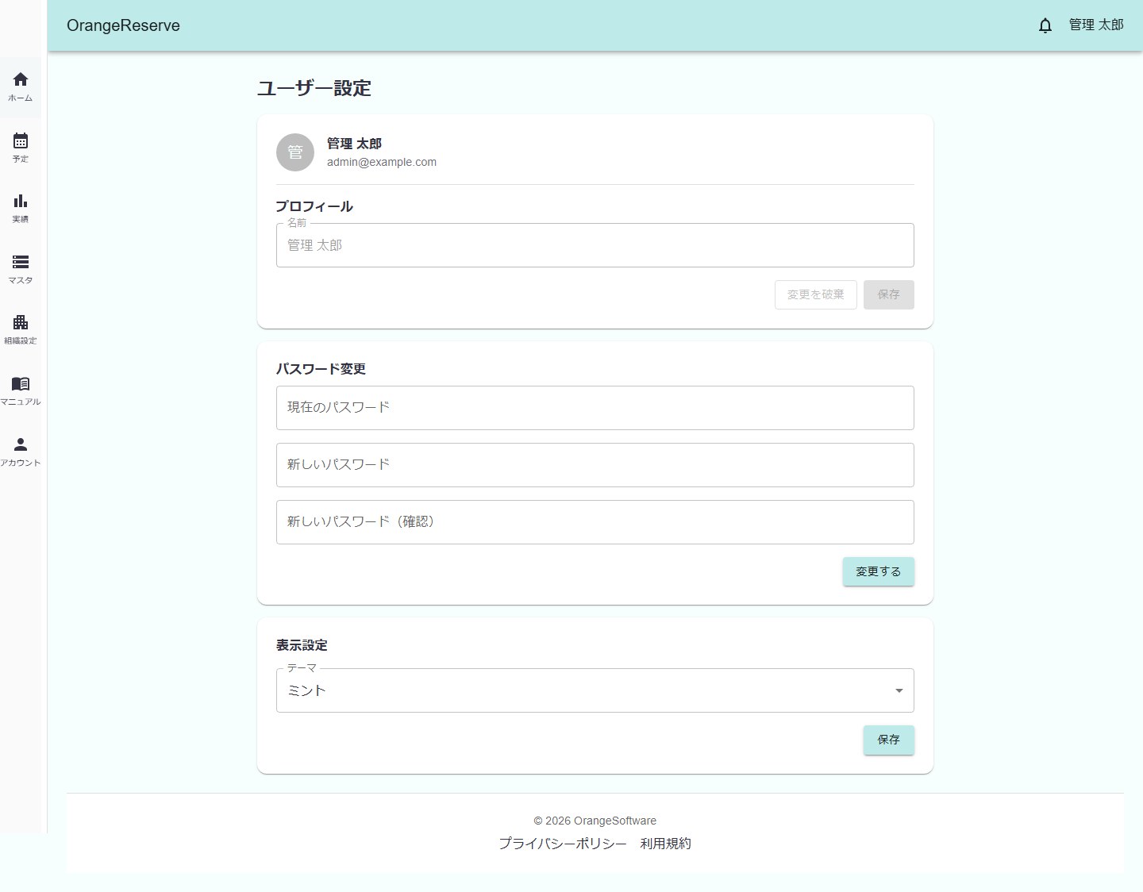Click the gray 管 avatar circle

(295, 152)
